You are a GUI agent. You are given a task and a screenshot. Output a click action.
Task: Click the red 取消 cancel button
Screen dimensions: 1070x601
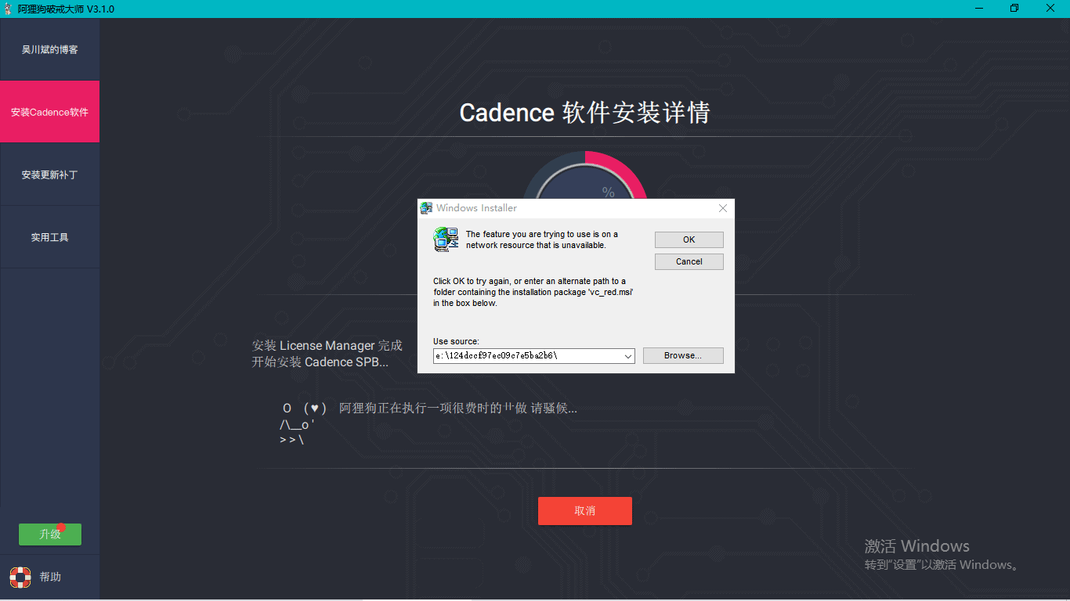coord(585,510)
